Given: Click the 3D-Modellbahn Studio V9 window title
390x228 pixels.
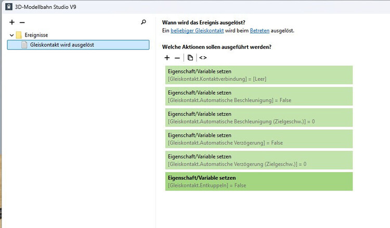Looking at the screenshot, I should (x=46, y=7).
